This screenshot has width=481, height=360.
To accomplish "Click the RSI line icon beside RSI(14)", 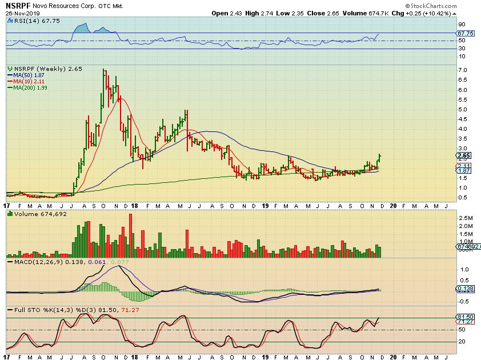I will [10, 21].
